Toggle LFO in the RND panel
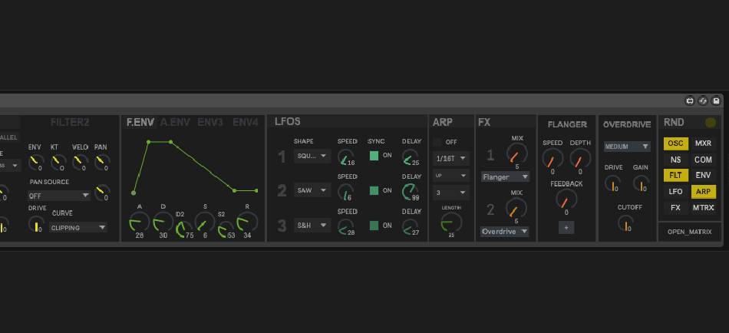 click(675, 192)
